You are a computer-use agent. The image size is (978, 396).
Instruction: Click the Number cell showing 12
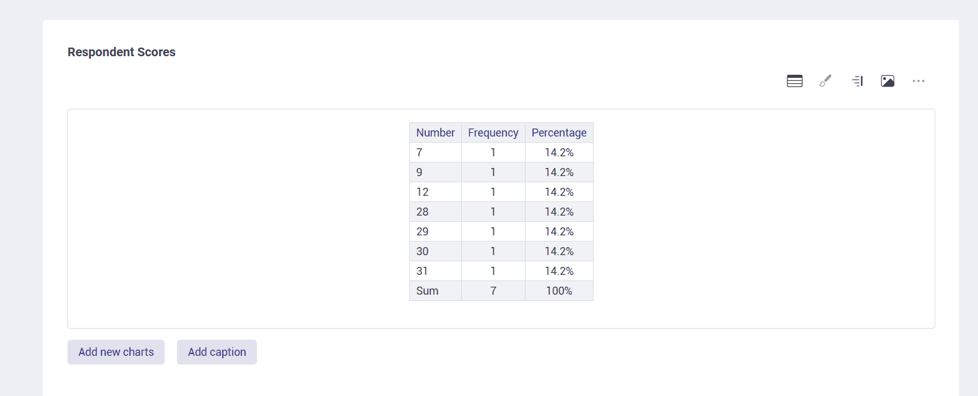click(x=435, y=192)
